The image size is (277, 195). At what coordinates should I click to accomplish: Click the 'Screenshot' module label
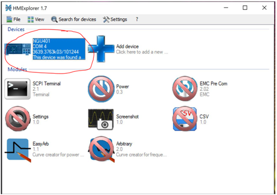[x=128, y=117]
